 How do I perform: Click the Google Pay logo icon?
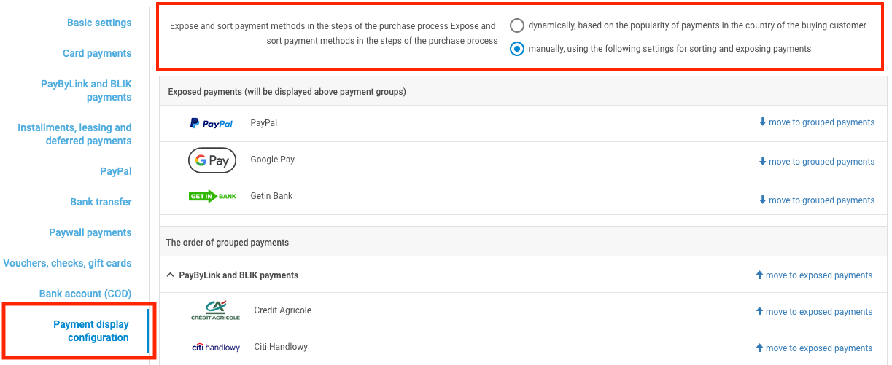tap(212, 160)
